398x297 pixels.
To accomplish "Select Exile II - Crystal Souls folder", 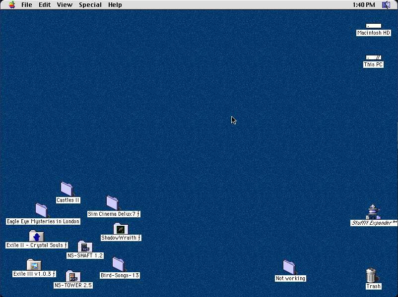I will click(36, 236).
